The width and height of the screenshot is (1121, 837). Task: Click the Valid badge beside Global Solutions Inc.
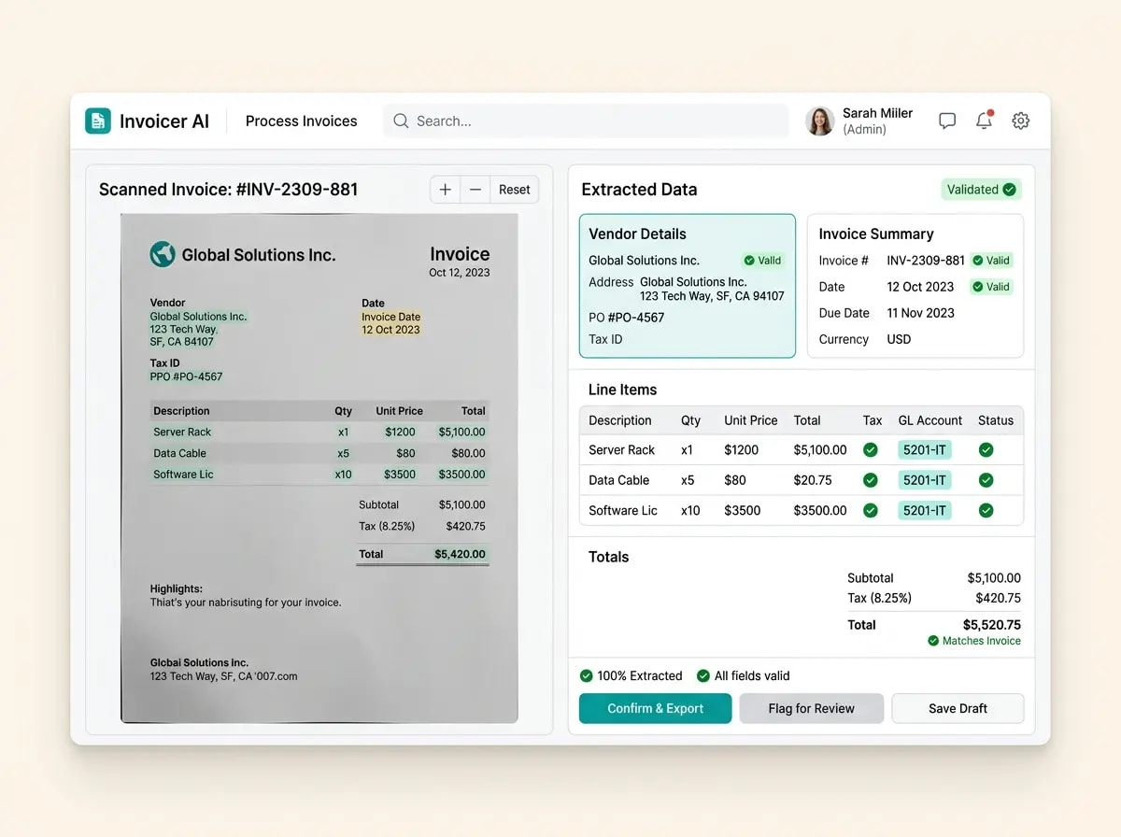click(762, 261)
